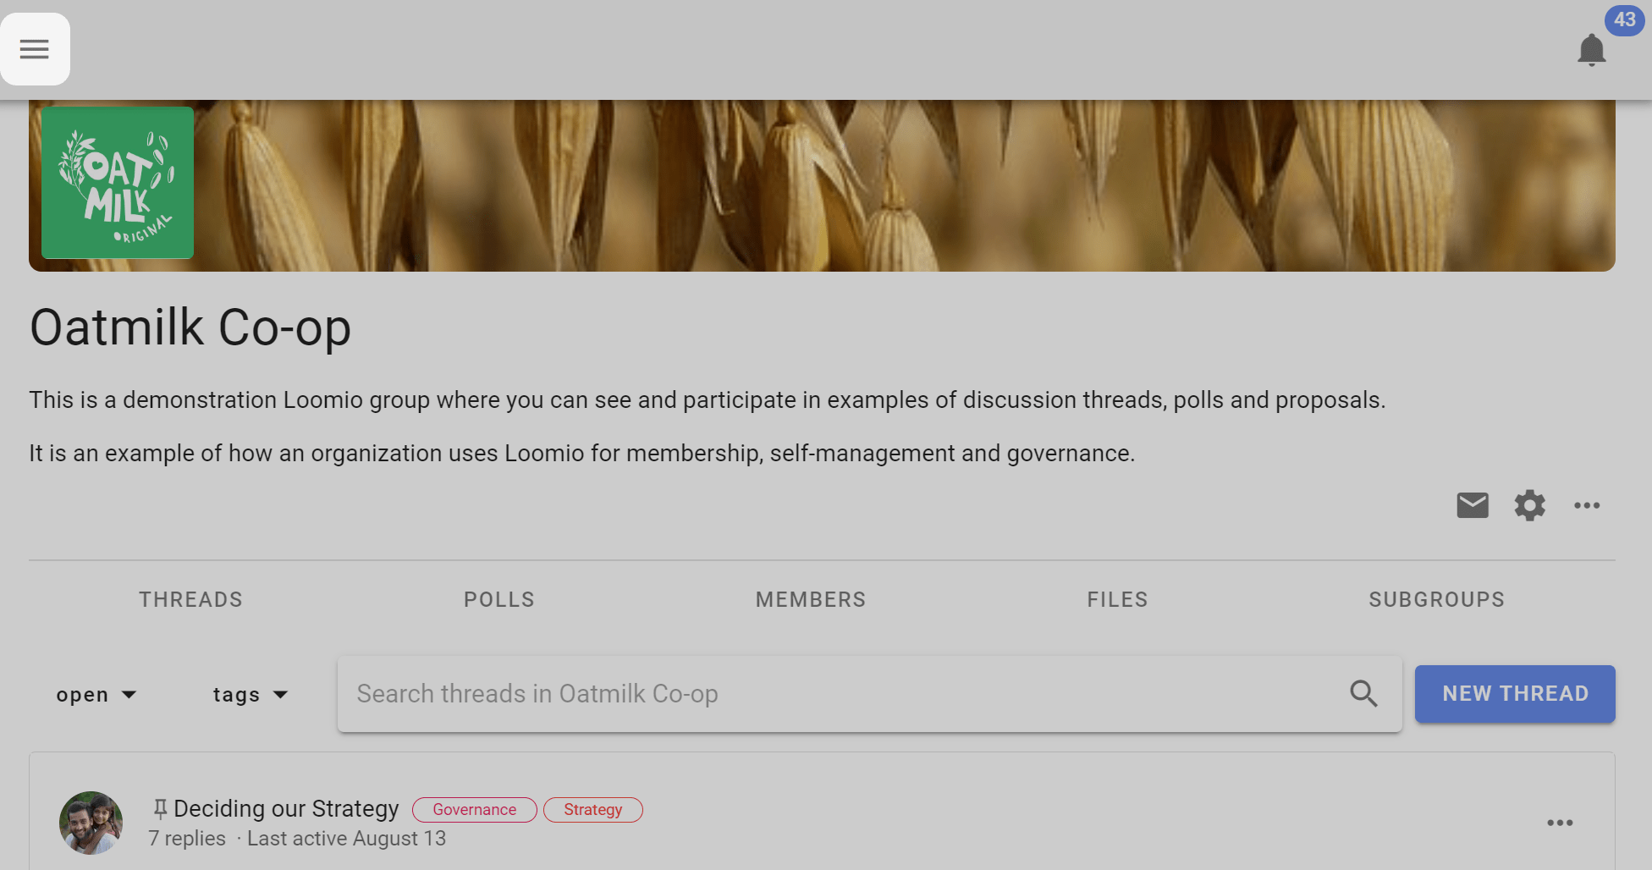Click the search magnifier icon
This screenshot has width=1652, height=870.
[1363, 694]
